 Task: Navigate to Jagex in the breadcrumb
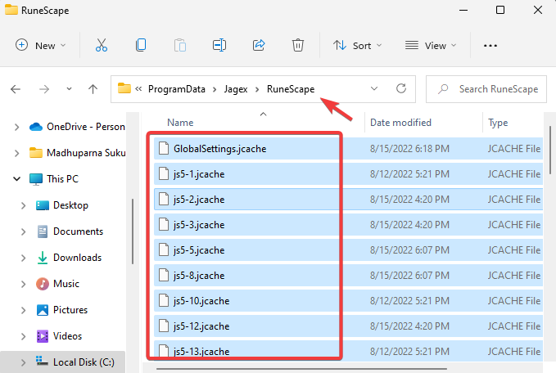point(236,89)
